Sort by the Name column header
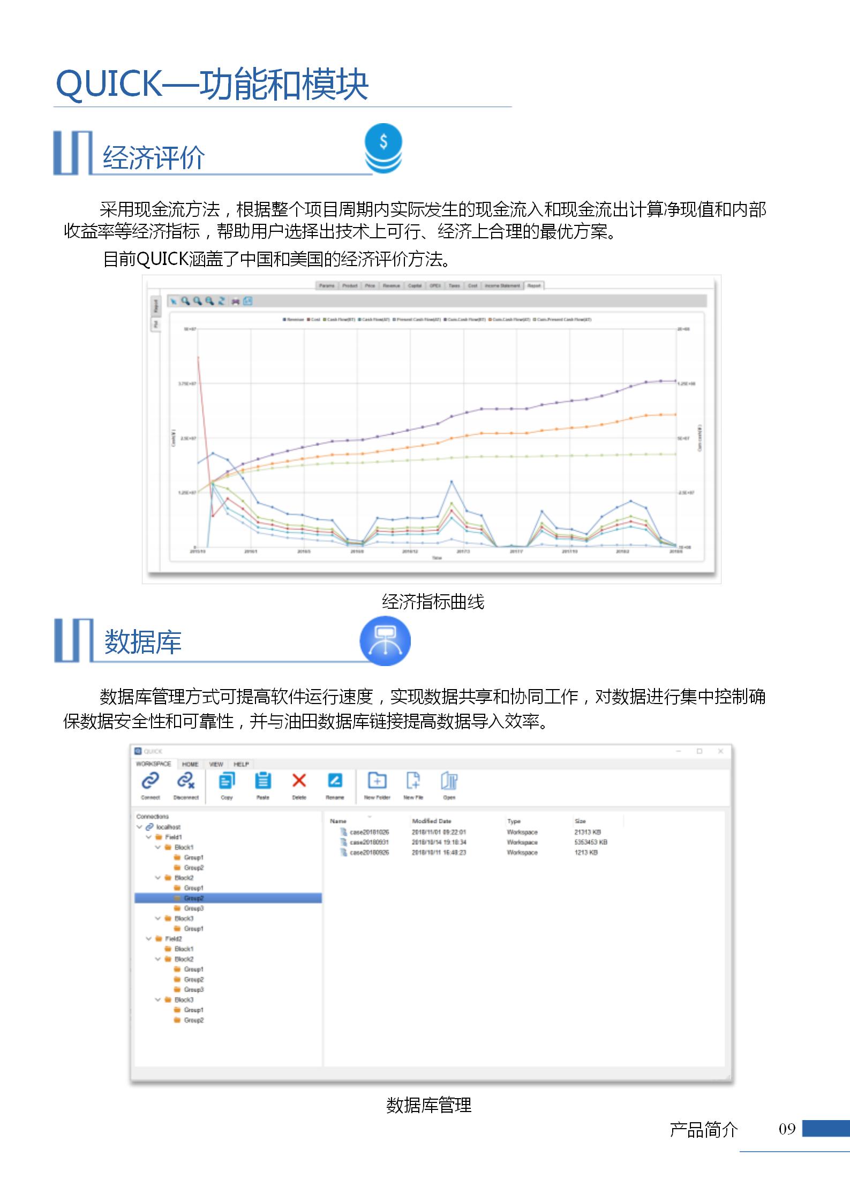The height and width of the screenshot is (1202, 850). [339, 821]
